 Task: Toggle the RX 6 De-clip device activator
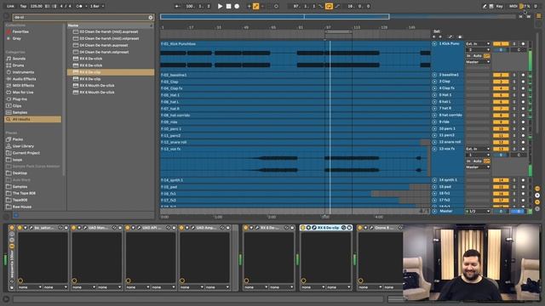(x=303, y=228)
